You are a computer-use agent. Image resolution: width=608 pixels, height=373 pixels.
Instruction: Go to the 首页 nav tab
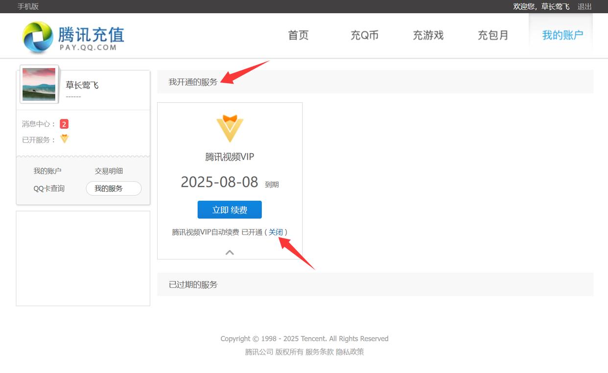click(x=298, y=35)
